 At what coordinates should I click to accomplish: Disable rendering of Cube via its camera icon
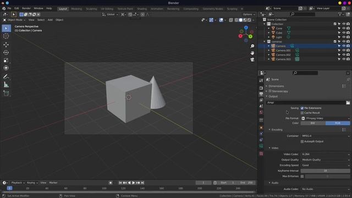(348, 33)
